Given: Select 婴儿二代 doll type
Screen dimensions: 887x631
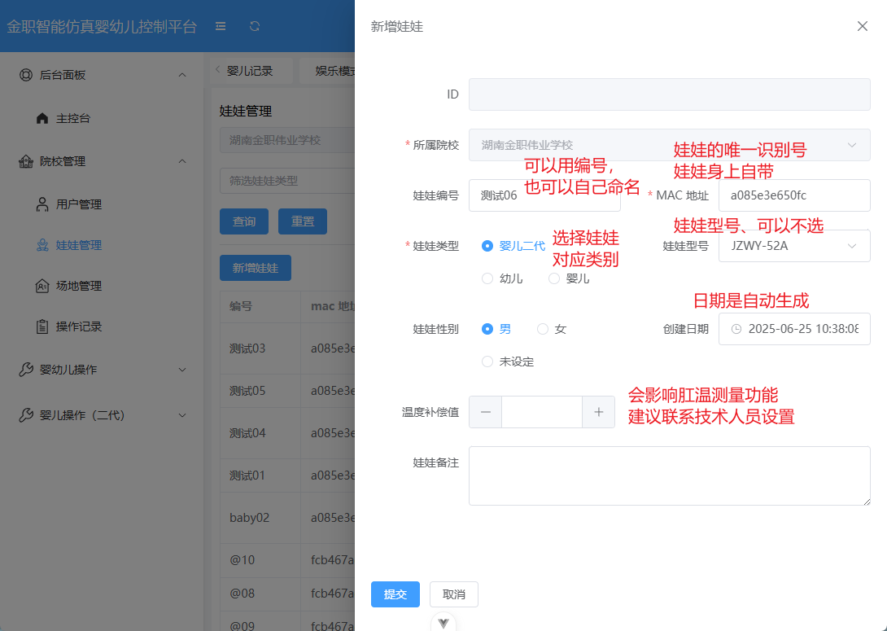Looking at the screenshot, I should (513, 246).
